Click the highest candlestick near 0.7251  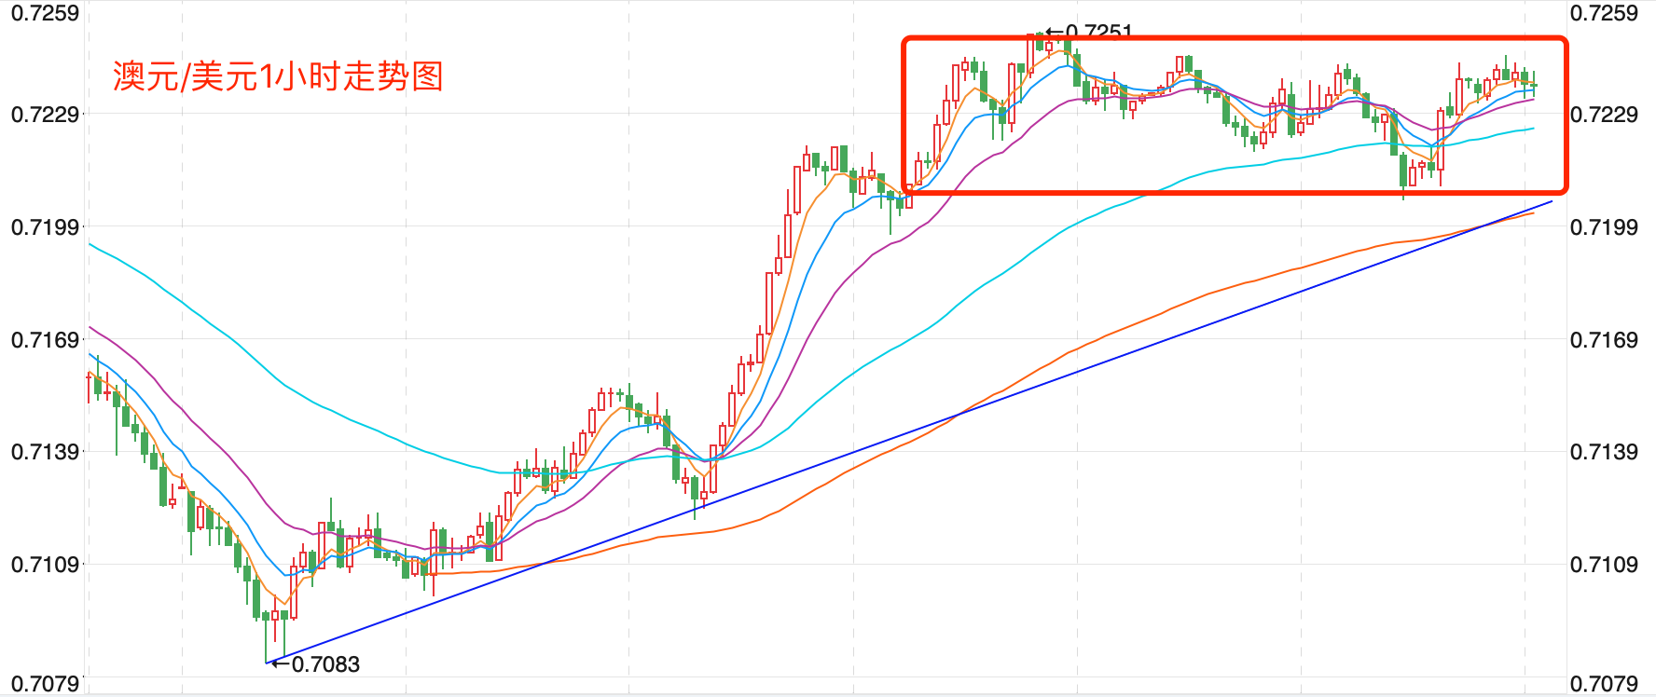pyautogui.click(x=1040, y=41)
